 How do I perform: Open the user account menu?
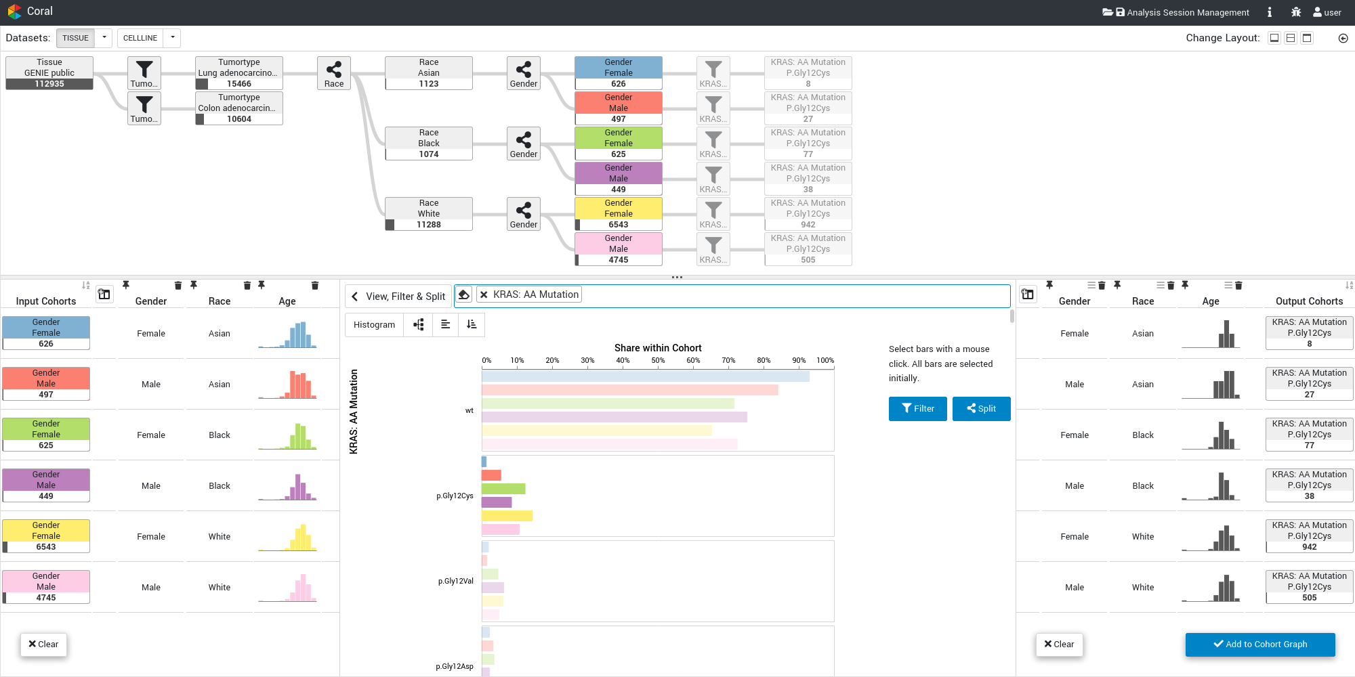click(x=1327, y=12)
